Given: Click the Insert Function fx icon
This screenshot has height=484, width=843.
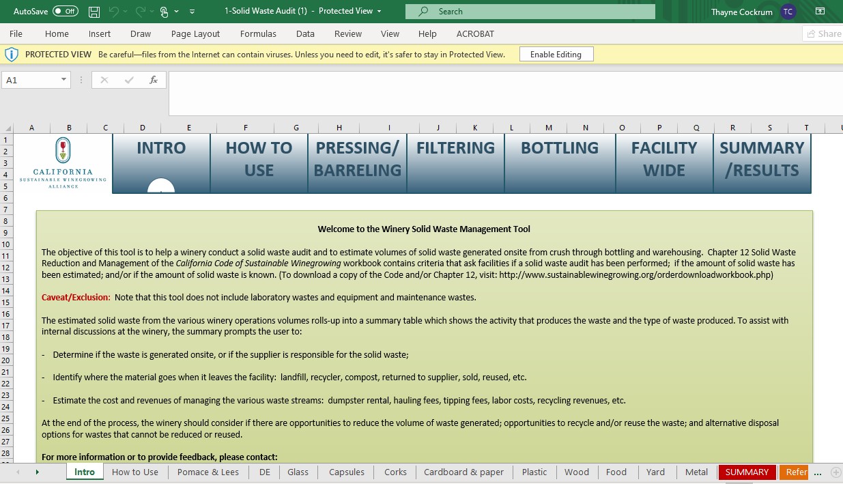Looking at the screenshot, I should 154,80.
